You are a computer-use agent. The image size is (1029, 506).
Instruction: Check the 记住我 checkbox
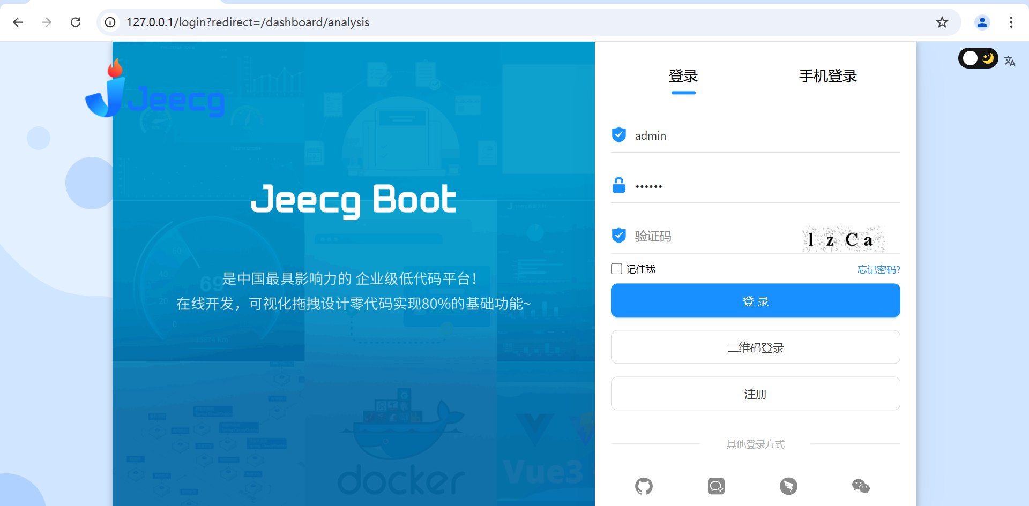click(x=617, y=269)
